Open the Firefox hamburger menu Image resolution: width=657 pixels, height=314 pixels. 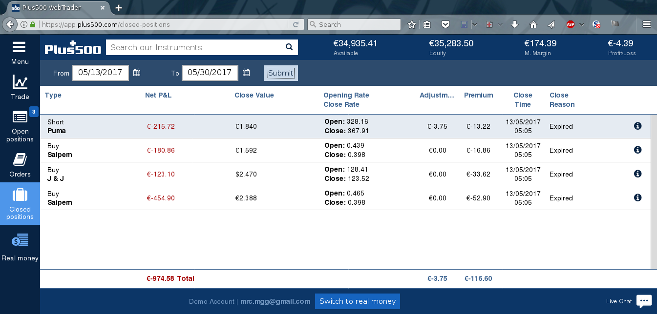(647, 24)
